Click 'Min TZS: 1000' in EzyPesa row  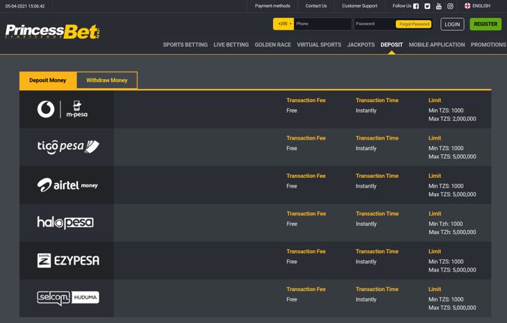point(446,262)
